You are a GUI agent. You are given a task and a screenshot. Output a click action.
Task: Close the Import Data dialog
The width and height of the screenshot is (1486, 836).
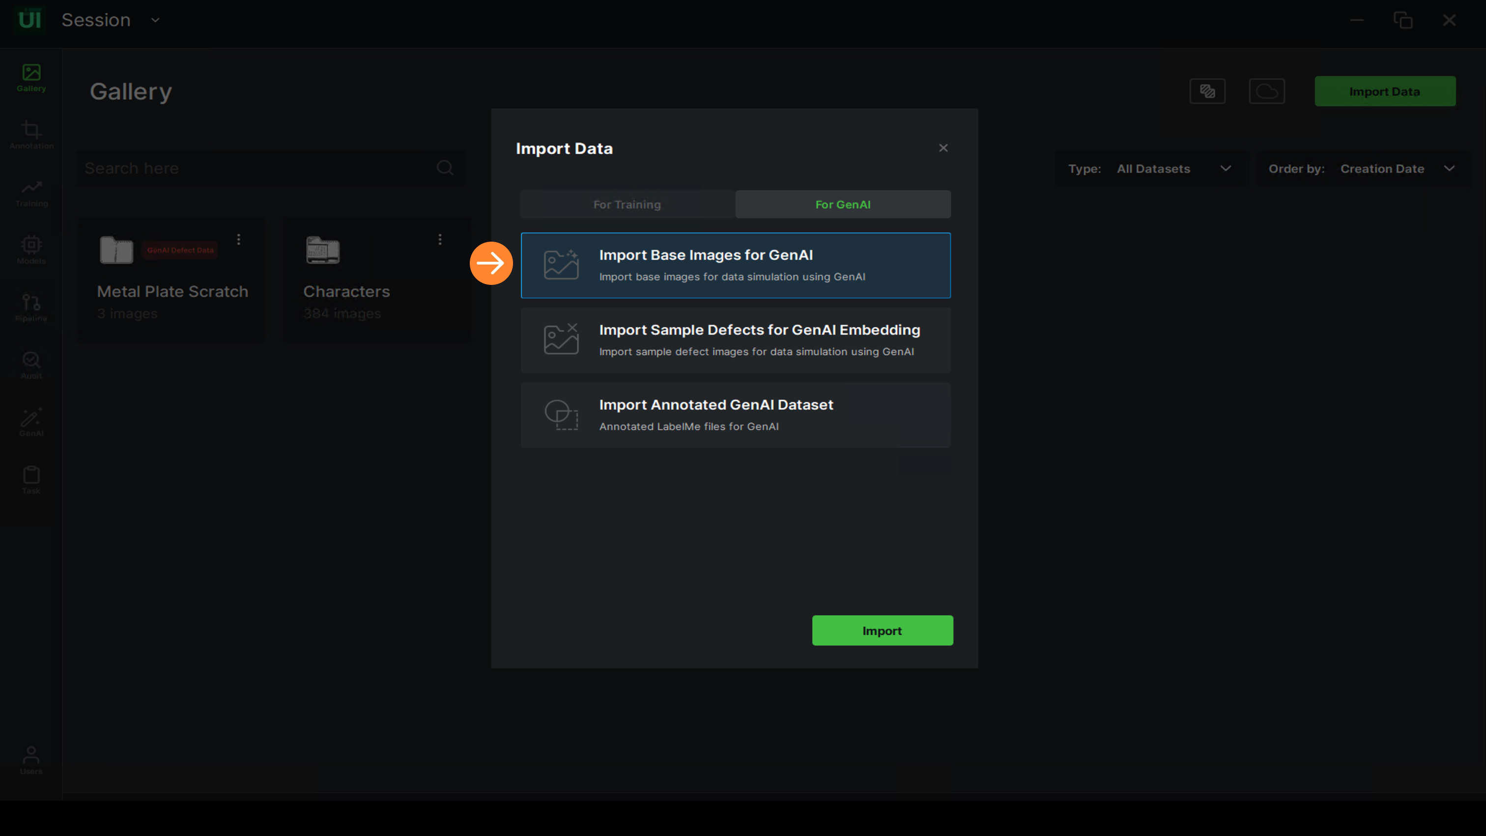click(x=943, y=148)
